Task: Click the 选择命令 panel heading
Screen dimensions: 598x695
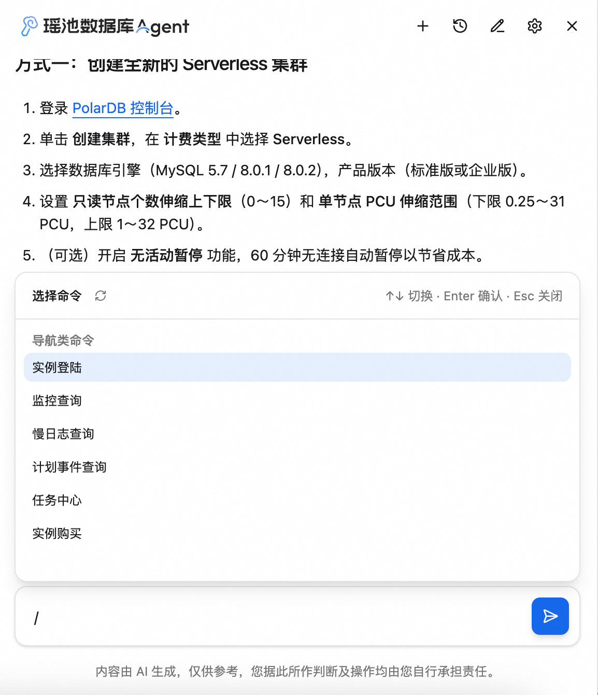Action: 57,296
